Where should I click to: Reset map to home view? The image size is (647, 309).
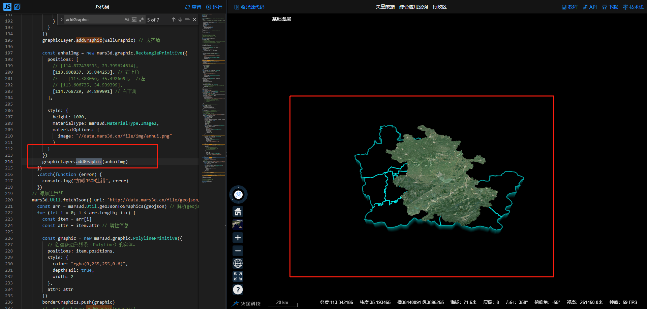tap(238, 211)
